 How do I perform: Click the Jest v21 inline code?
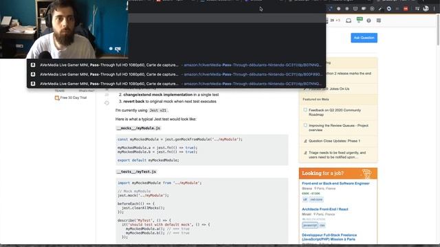158,110
